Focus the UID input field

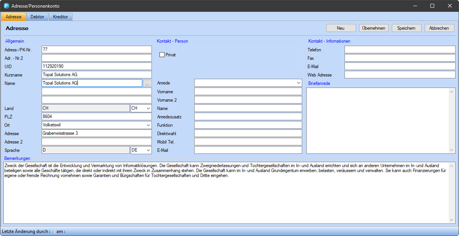pyautogui.click(x=97, y=66)
